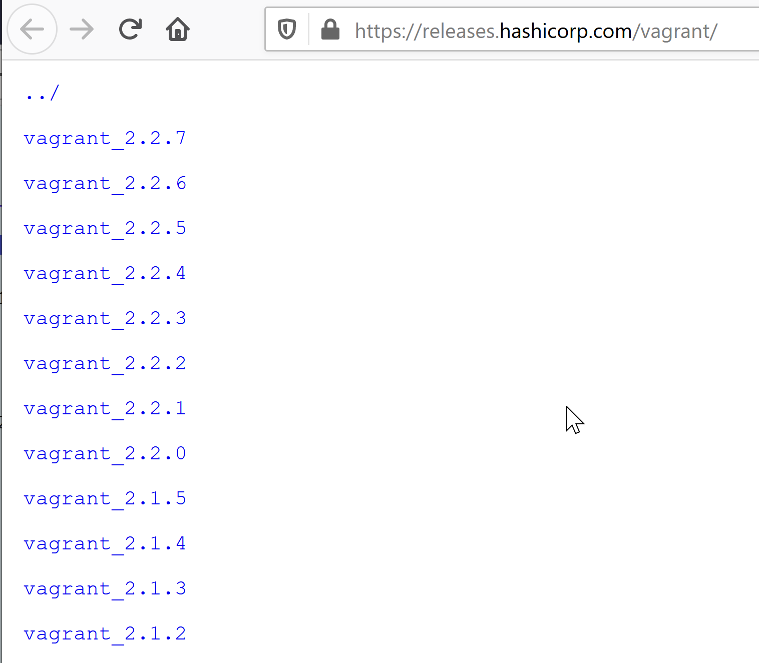The height and width of the screenshot is (663, 759).
Task: Click the vagrant_2.1.2 link
Action: coord(105,633)
